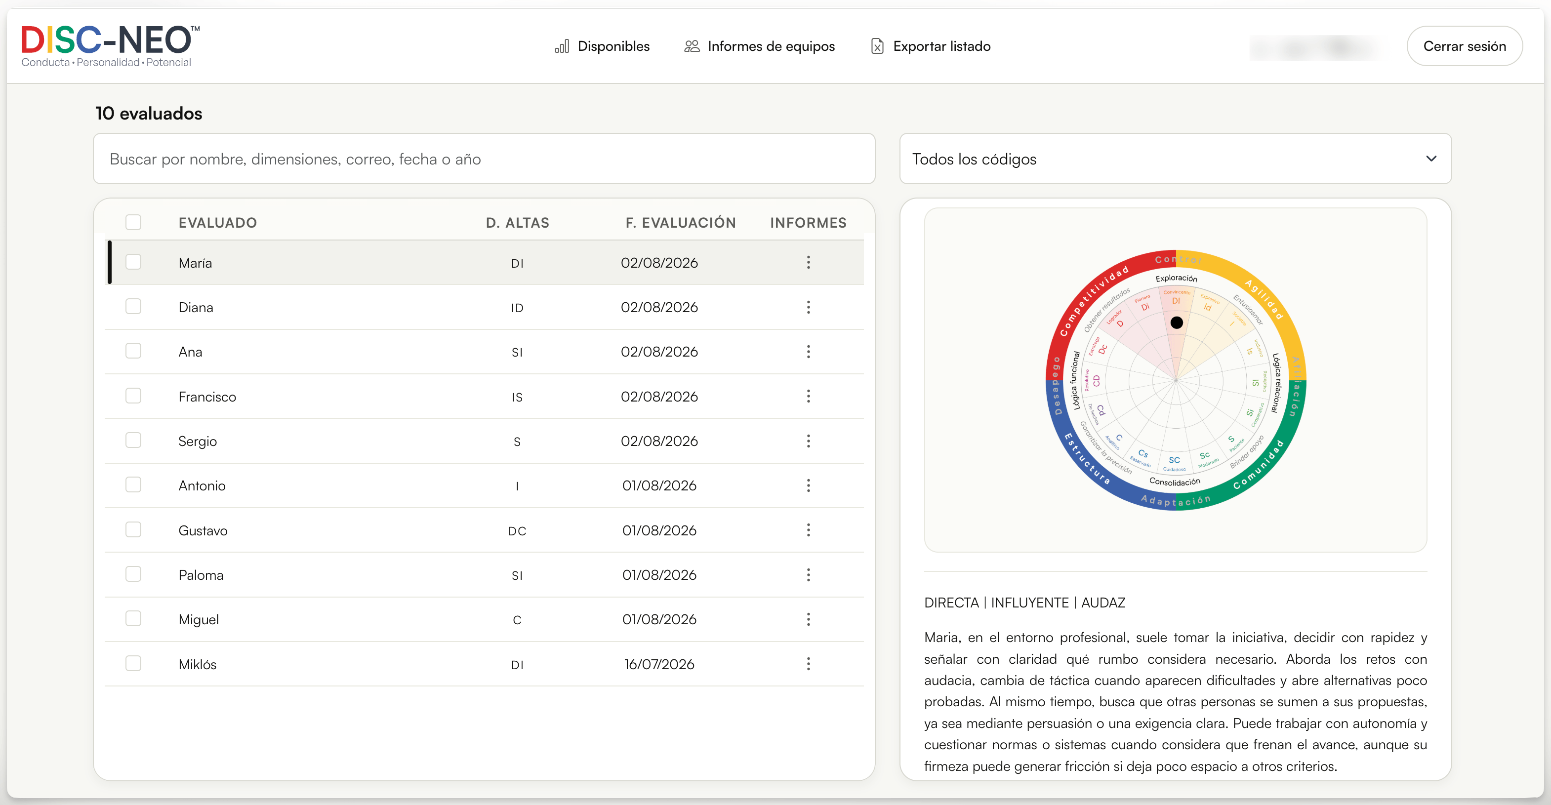Check the box for Ana

tap(133, 351)
